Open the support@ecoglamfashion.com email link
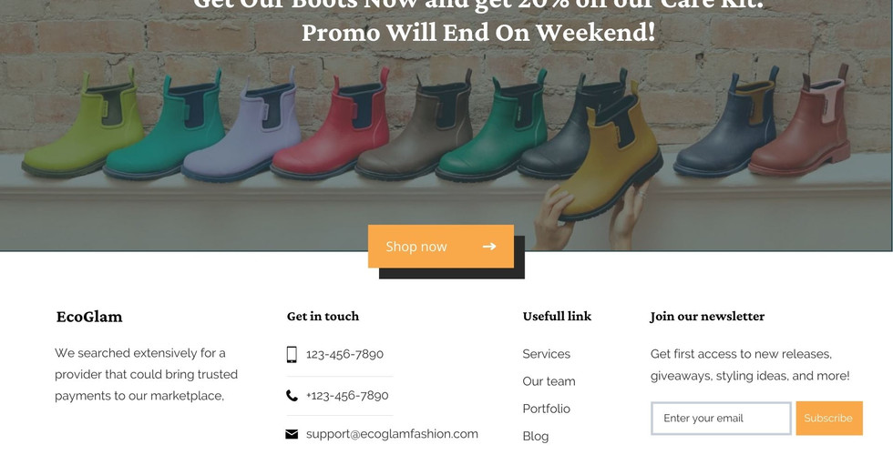This screenshot has height=455, width=893. 392,434
